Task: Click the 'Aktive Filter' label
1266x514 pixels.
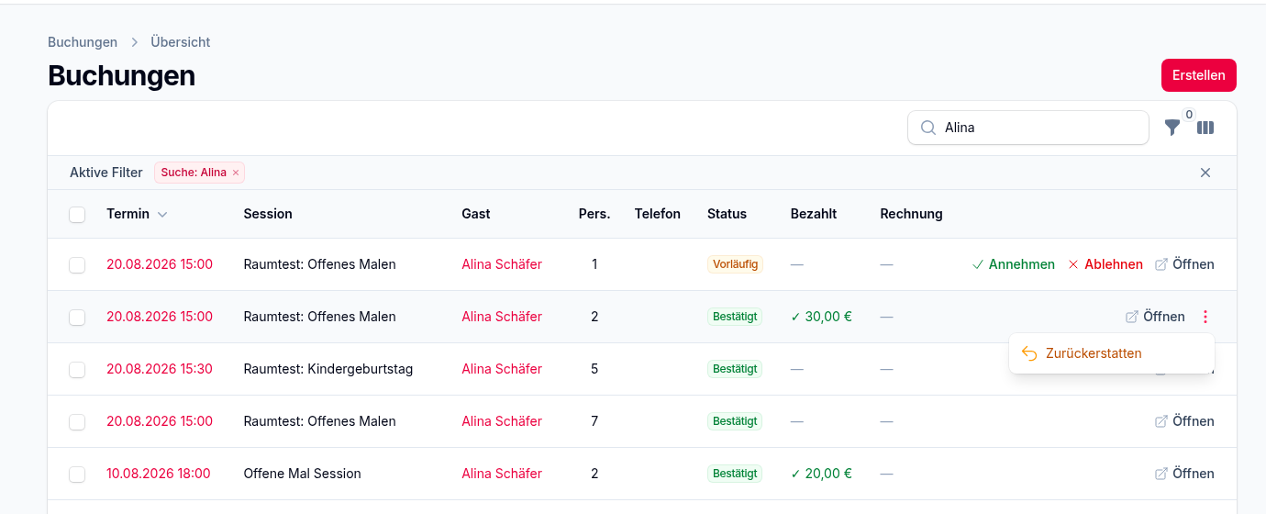Action: [x=106, y=173]
